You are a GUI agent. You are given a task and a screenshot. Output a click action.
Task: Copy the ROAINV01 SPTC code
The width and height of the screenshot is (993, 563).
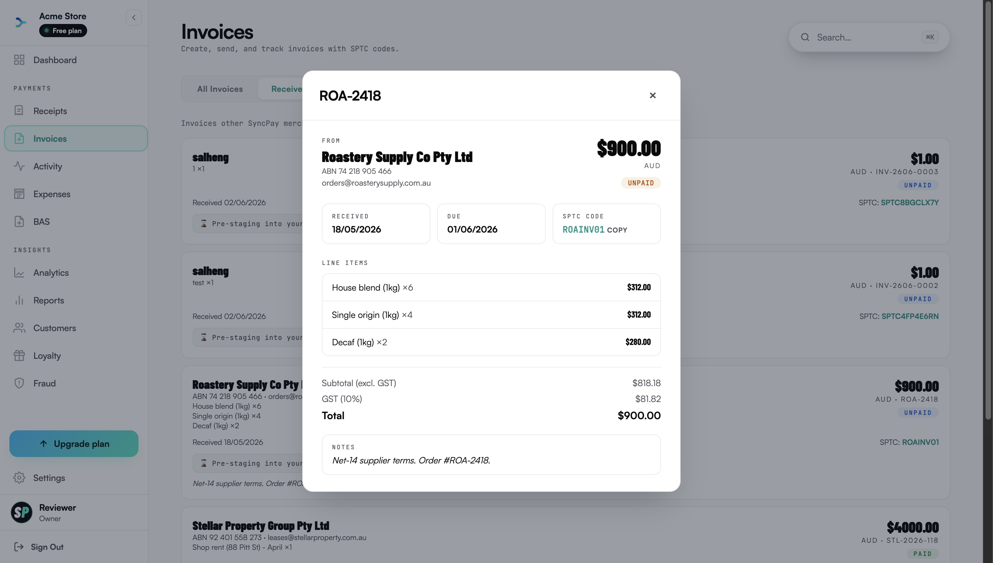point(617,230)
